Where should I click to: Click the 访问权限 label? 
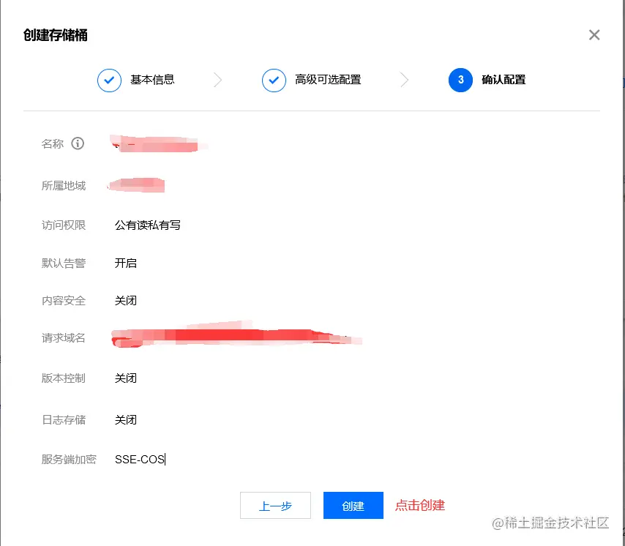64,225
